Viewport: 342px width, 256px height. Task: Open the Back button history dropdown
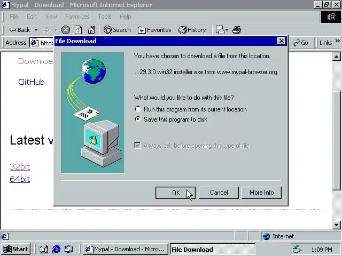36,30
